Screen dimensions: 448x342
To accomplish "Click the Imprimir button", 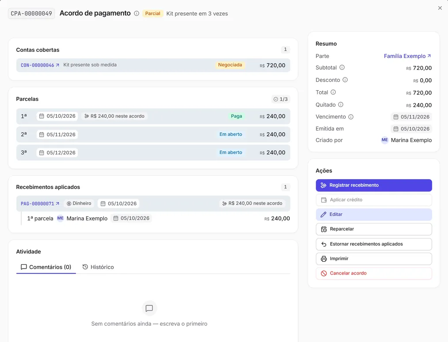I will coord(374,258).
